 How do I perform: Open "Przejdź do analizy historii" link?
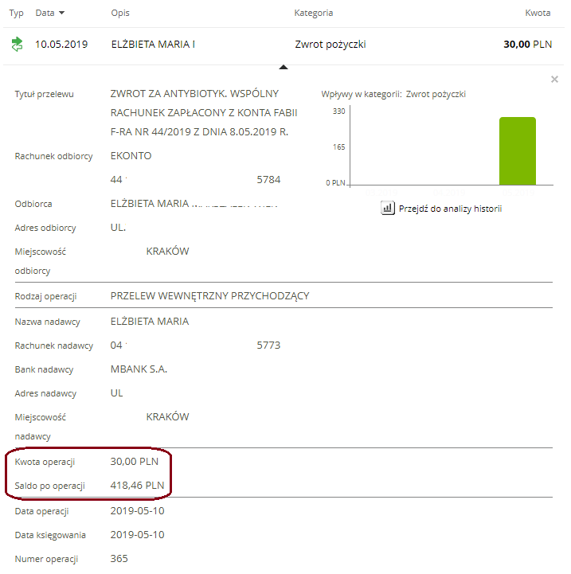coord(450,209)
